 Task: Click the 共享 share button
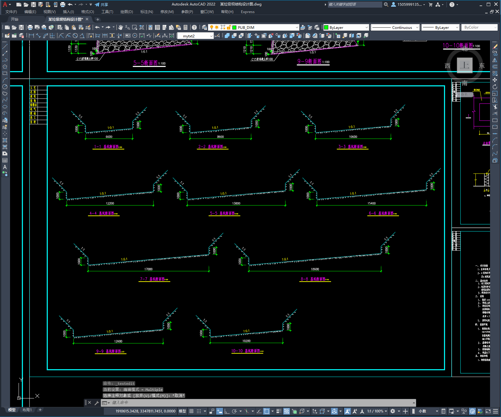click(x=101, y=5)
